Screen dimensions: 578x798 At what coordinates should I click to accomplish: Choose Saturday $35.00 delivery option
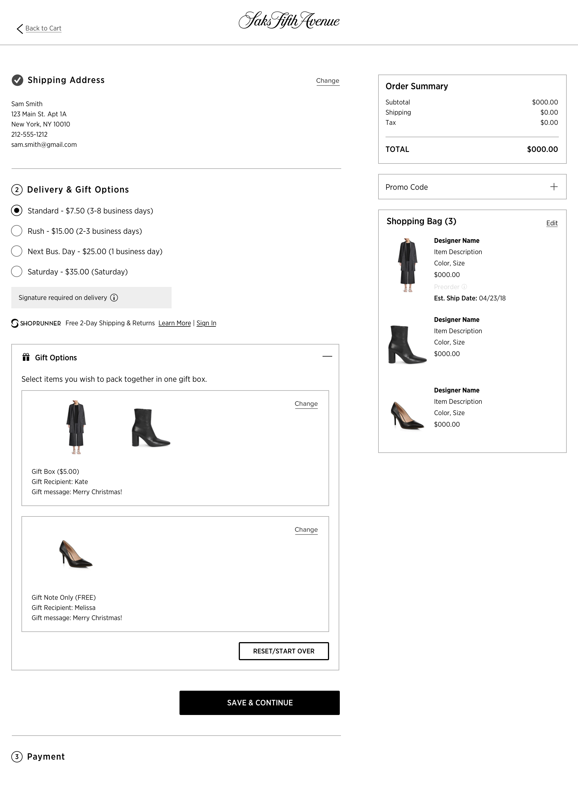17,272
